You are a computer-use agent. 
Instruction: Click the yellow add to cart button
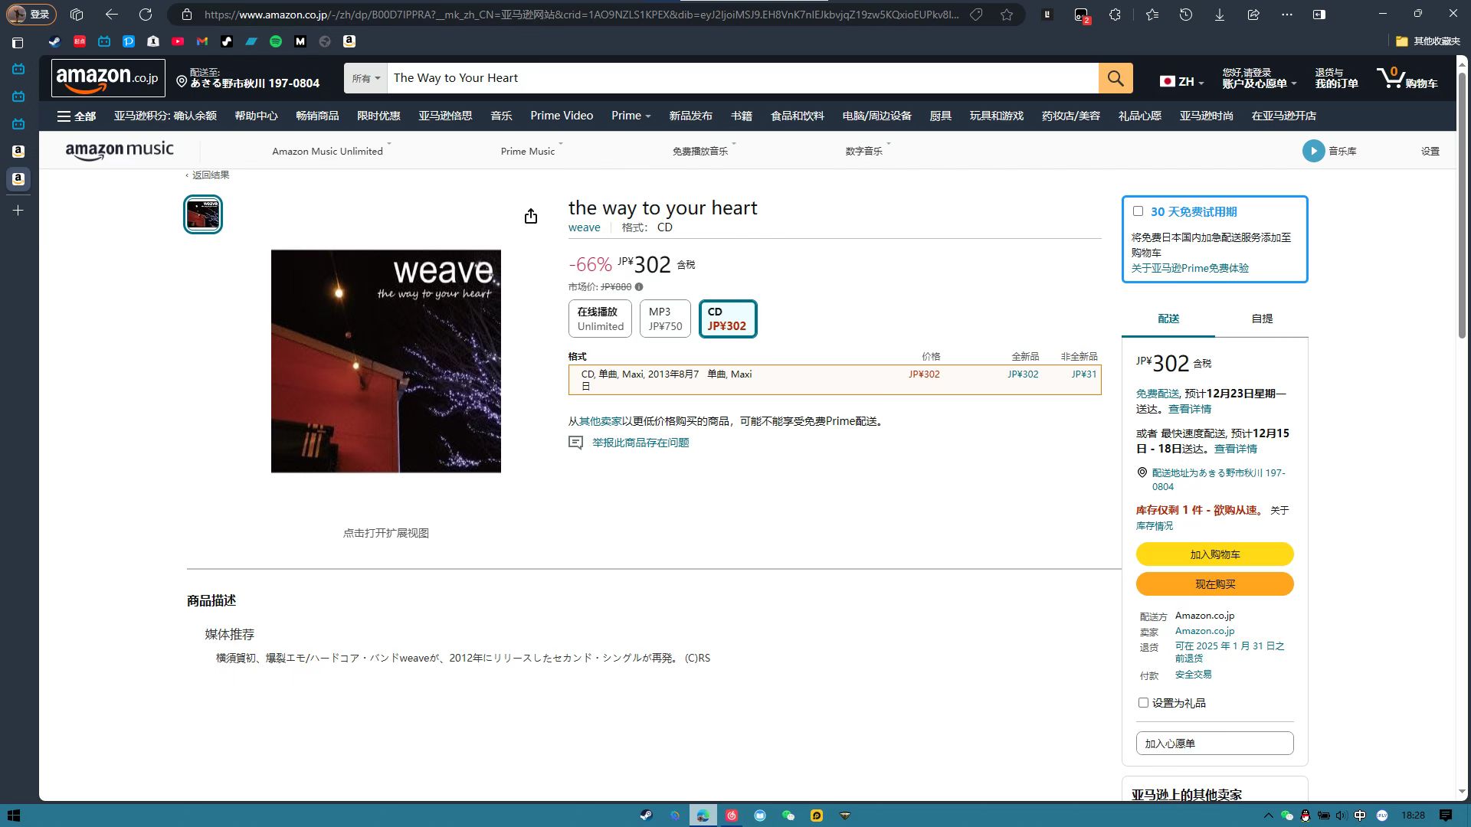(x=1214, y=554)
